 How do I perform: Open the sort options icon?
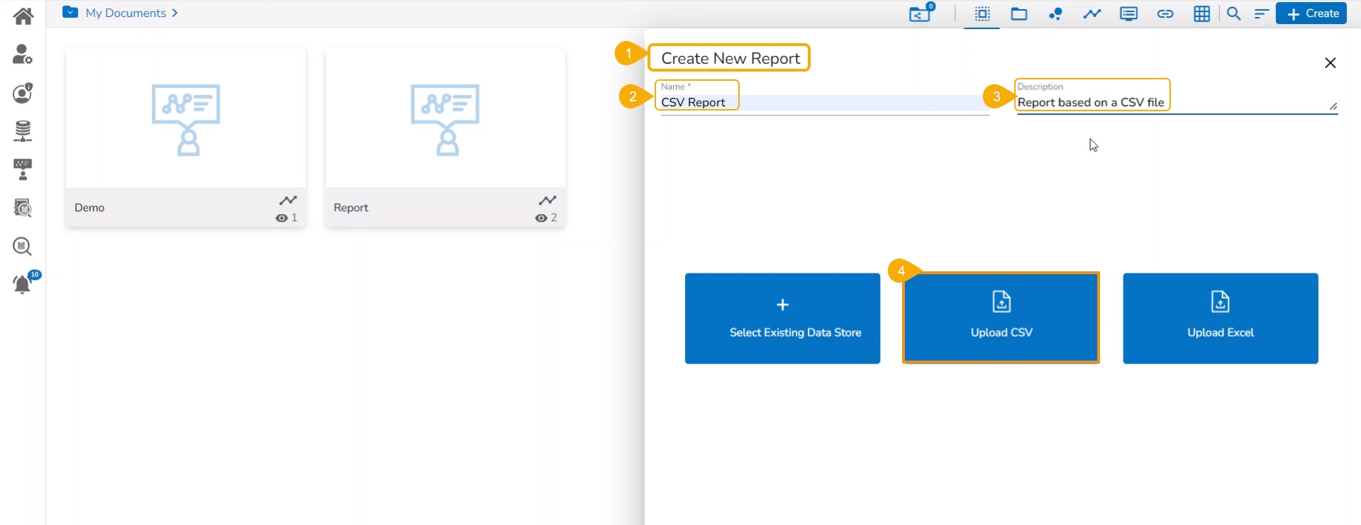(1261, 13)
